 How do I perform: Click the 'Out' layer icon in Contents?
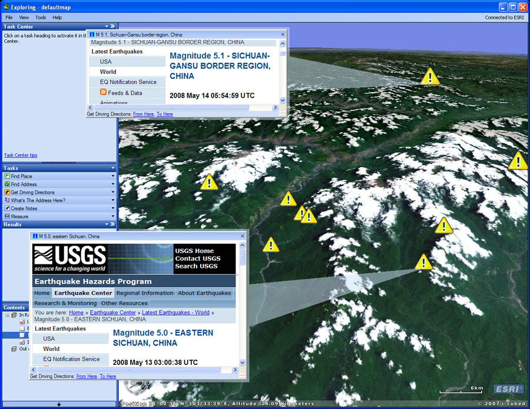pos(14,349)
